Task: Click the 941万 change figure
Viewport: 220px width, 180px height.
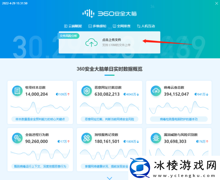Action: tap(201, 94)
